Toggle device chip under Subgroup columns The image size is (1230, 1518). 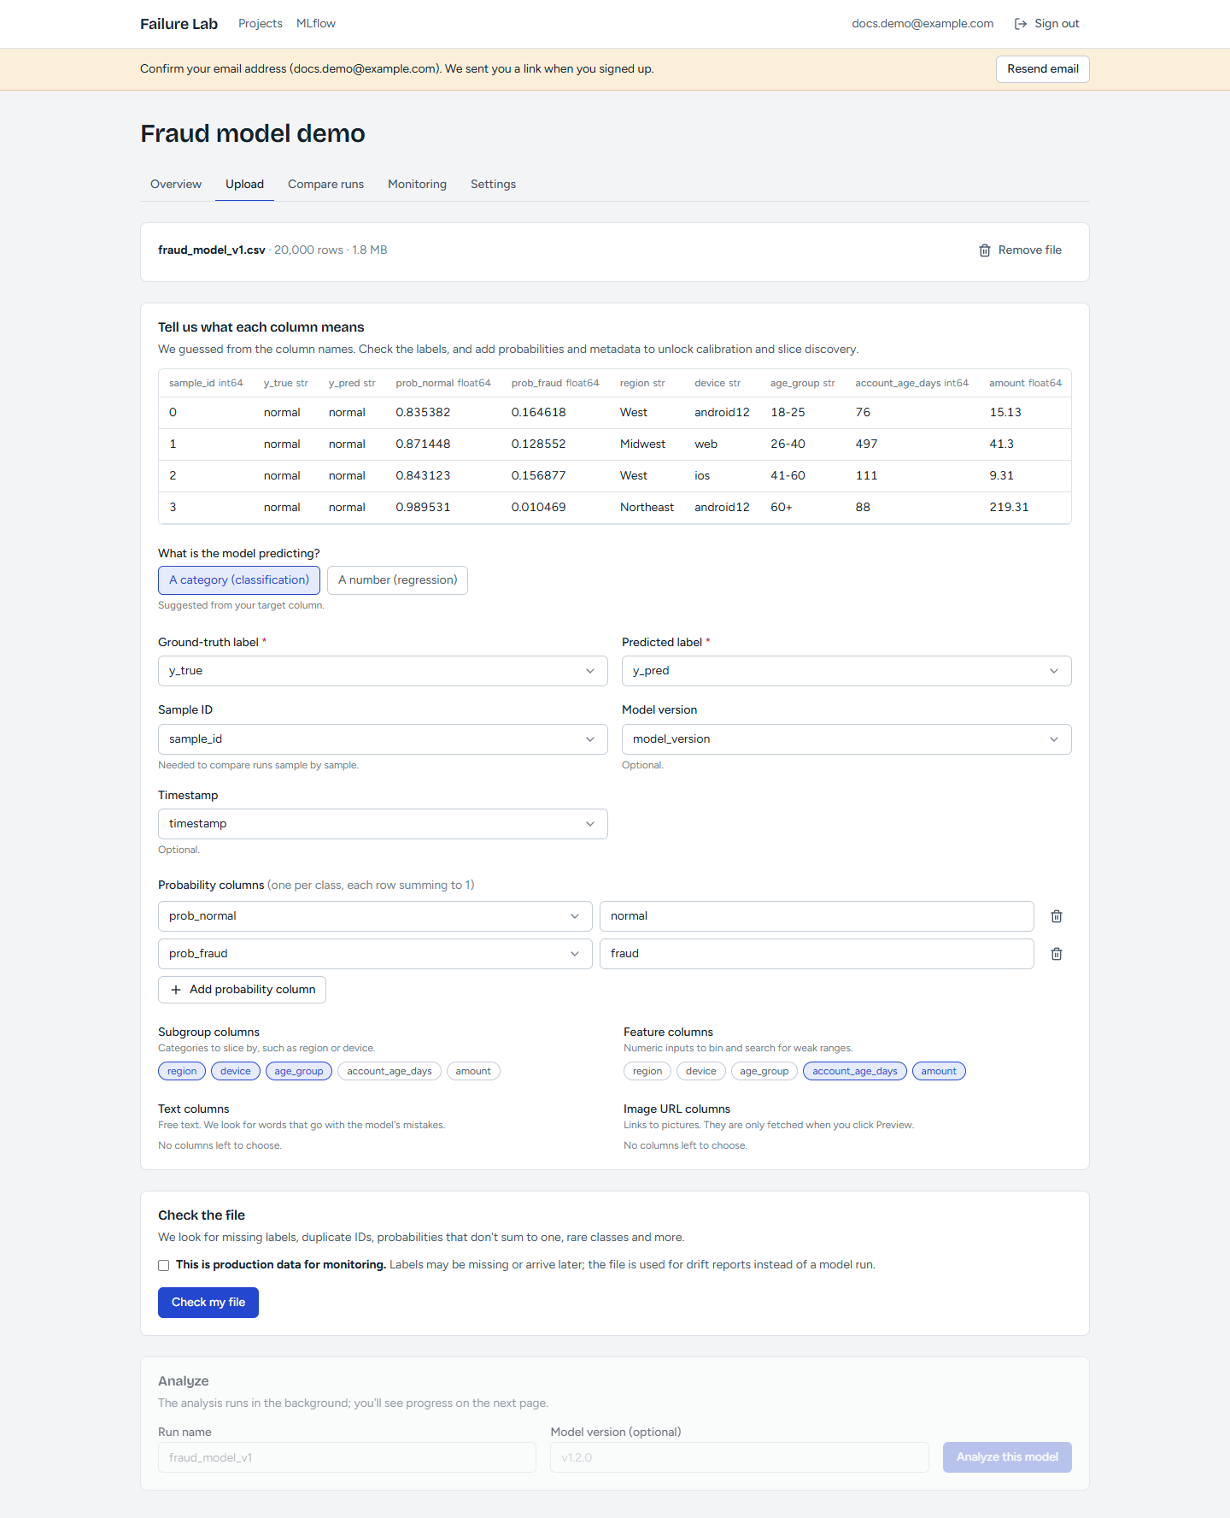(236, 1072)
